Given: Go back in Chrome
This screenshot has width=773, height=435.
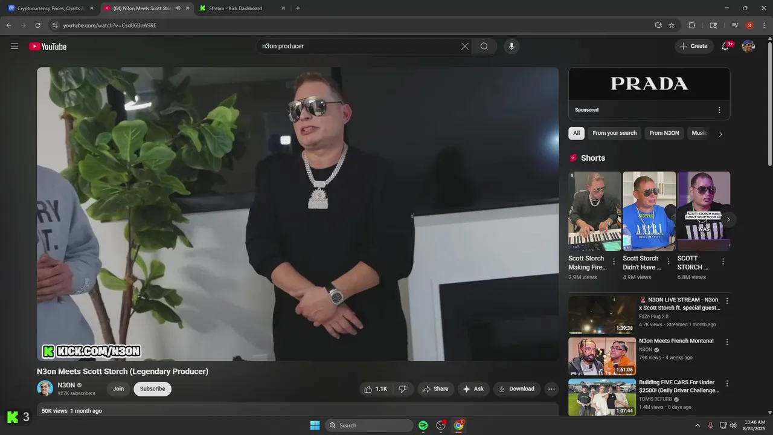Looking at the screenshot, I should tap(8, 25).
